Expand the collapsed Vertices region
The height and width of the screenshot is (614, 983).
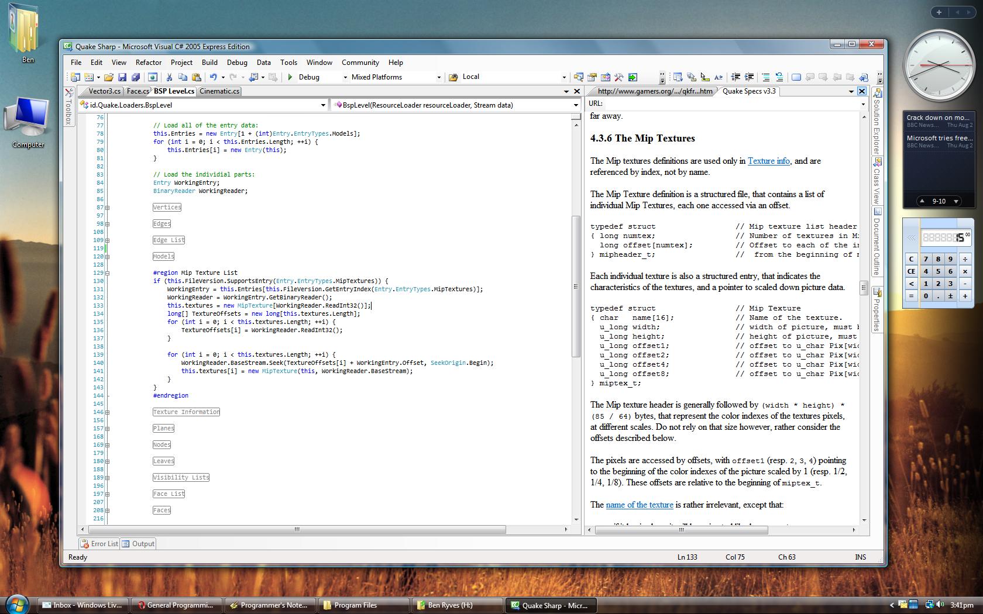(107, 208)
